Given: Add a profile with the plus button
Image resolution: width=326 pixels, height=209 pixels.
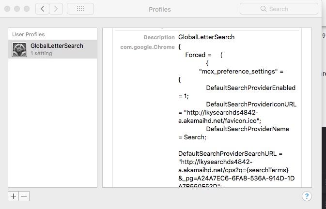Looking at the screenshot, I should [13, 196].
